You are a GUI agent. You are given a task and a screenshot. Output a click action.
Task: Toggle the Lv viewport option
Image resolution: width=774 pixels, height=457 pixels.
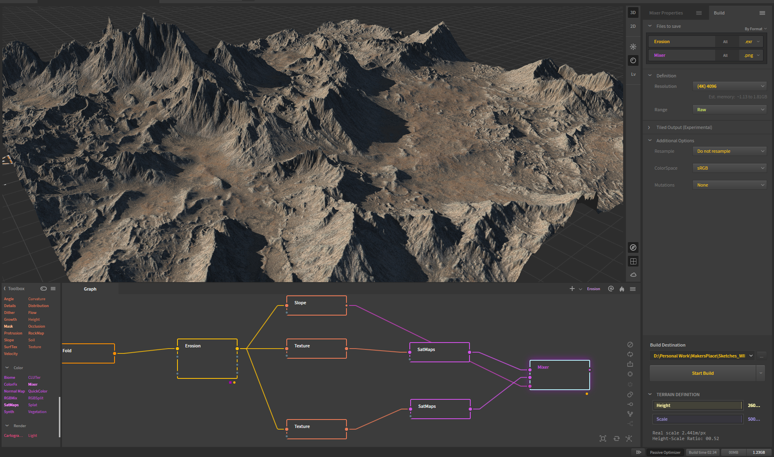(x=633, y=74)
